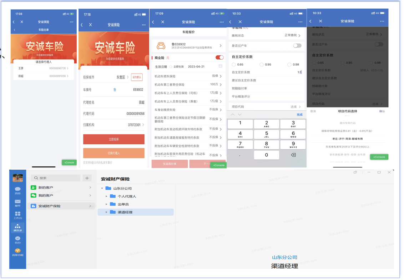This screenshot has width=404, height=280.
Task: Click the 搜索 search field in WeCom
Action: pos(55,178)
